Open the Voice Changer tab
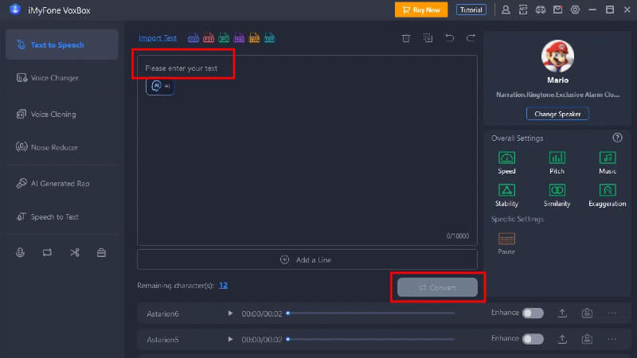 coord(54,78)
